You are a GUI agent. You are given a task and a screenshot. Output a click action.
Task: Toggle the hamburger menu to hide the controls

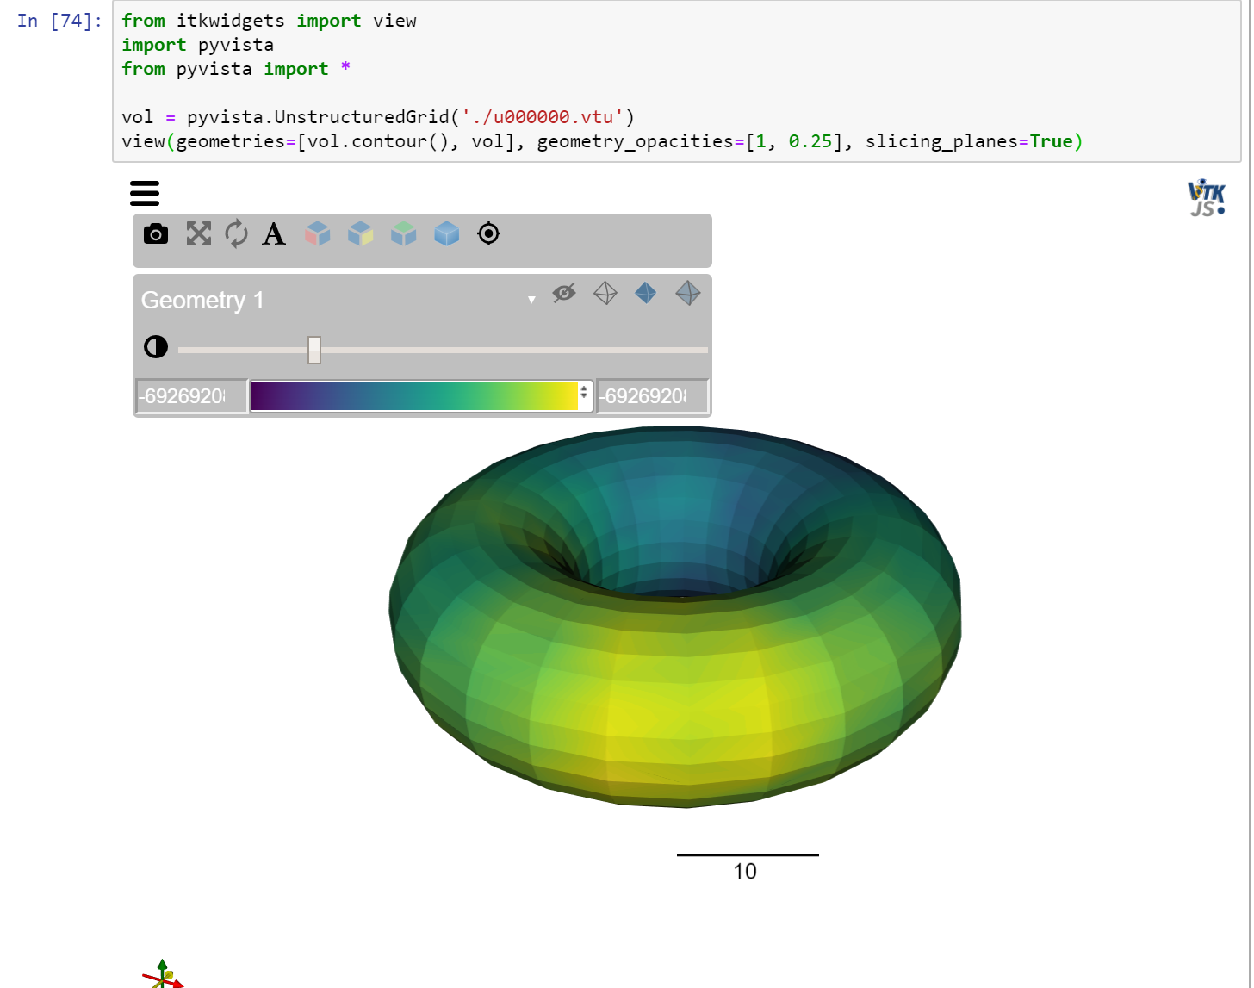(x=145, y=193)
